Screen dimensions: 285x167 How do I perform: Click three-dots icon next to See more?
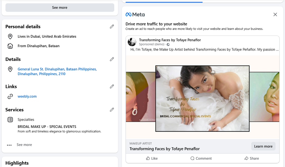[9, 145]
